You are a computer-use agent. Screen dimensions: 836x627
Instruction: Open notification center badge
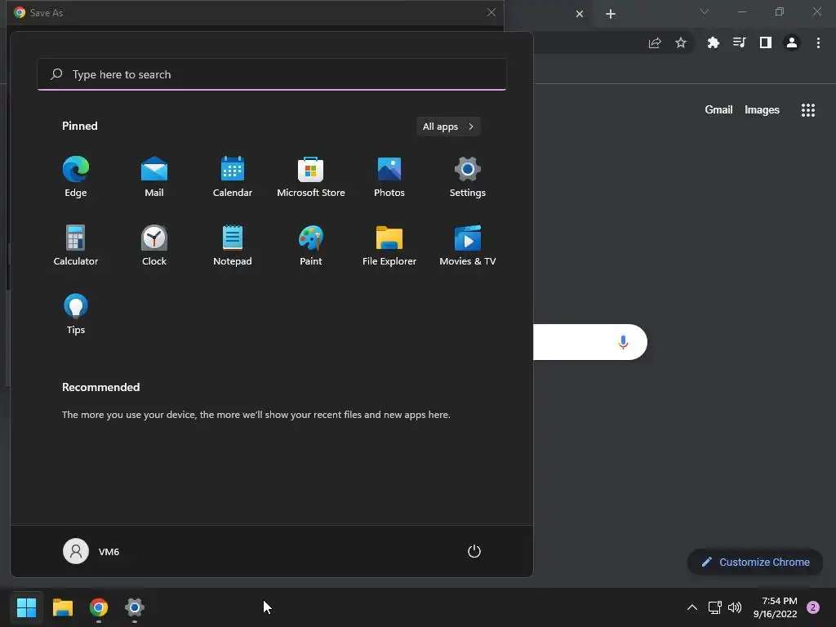(813, 607)
